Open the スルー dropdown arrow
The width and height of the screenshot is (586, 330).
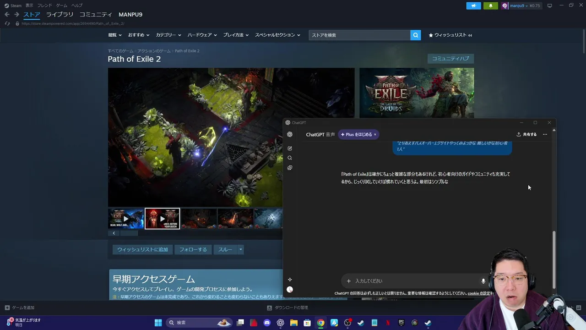[240, 249]
